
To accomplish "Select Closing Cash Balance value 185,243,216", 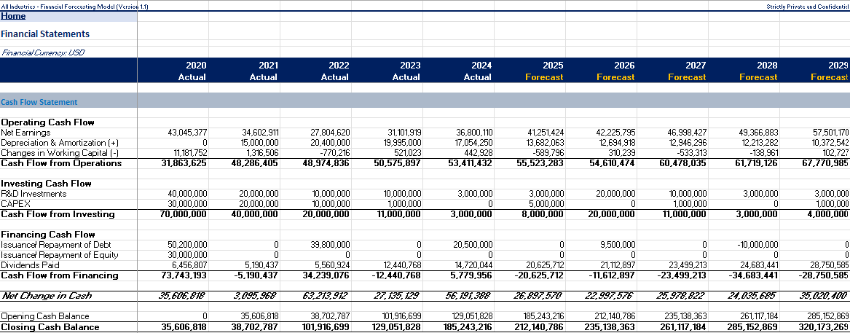I will [468, 327].
